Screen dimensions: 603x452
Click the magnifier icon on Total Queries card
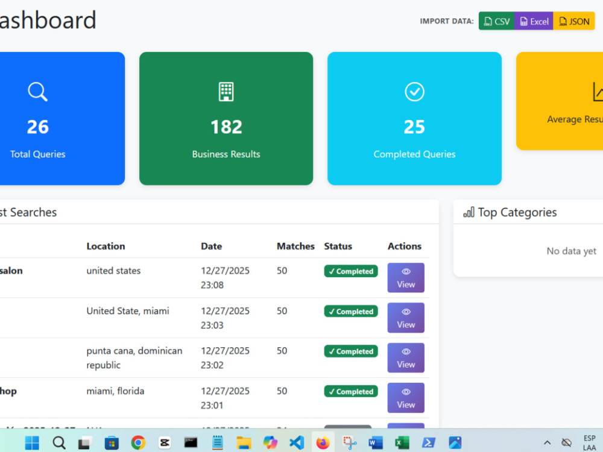pos(37,92)
